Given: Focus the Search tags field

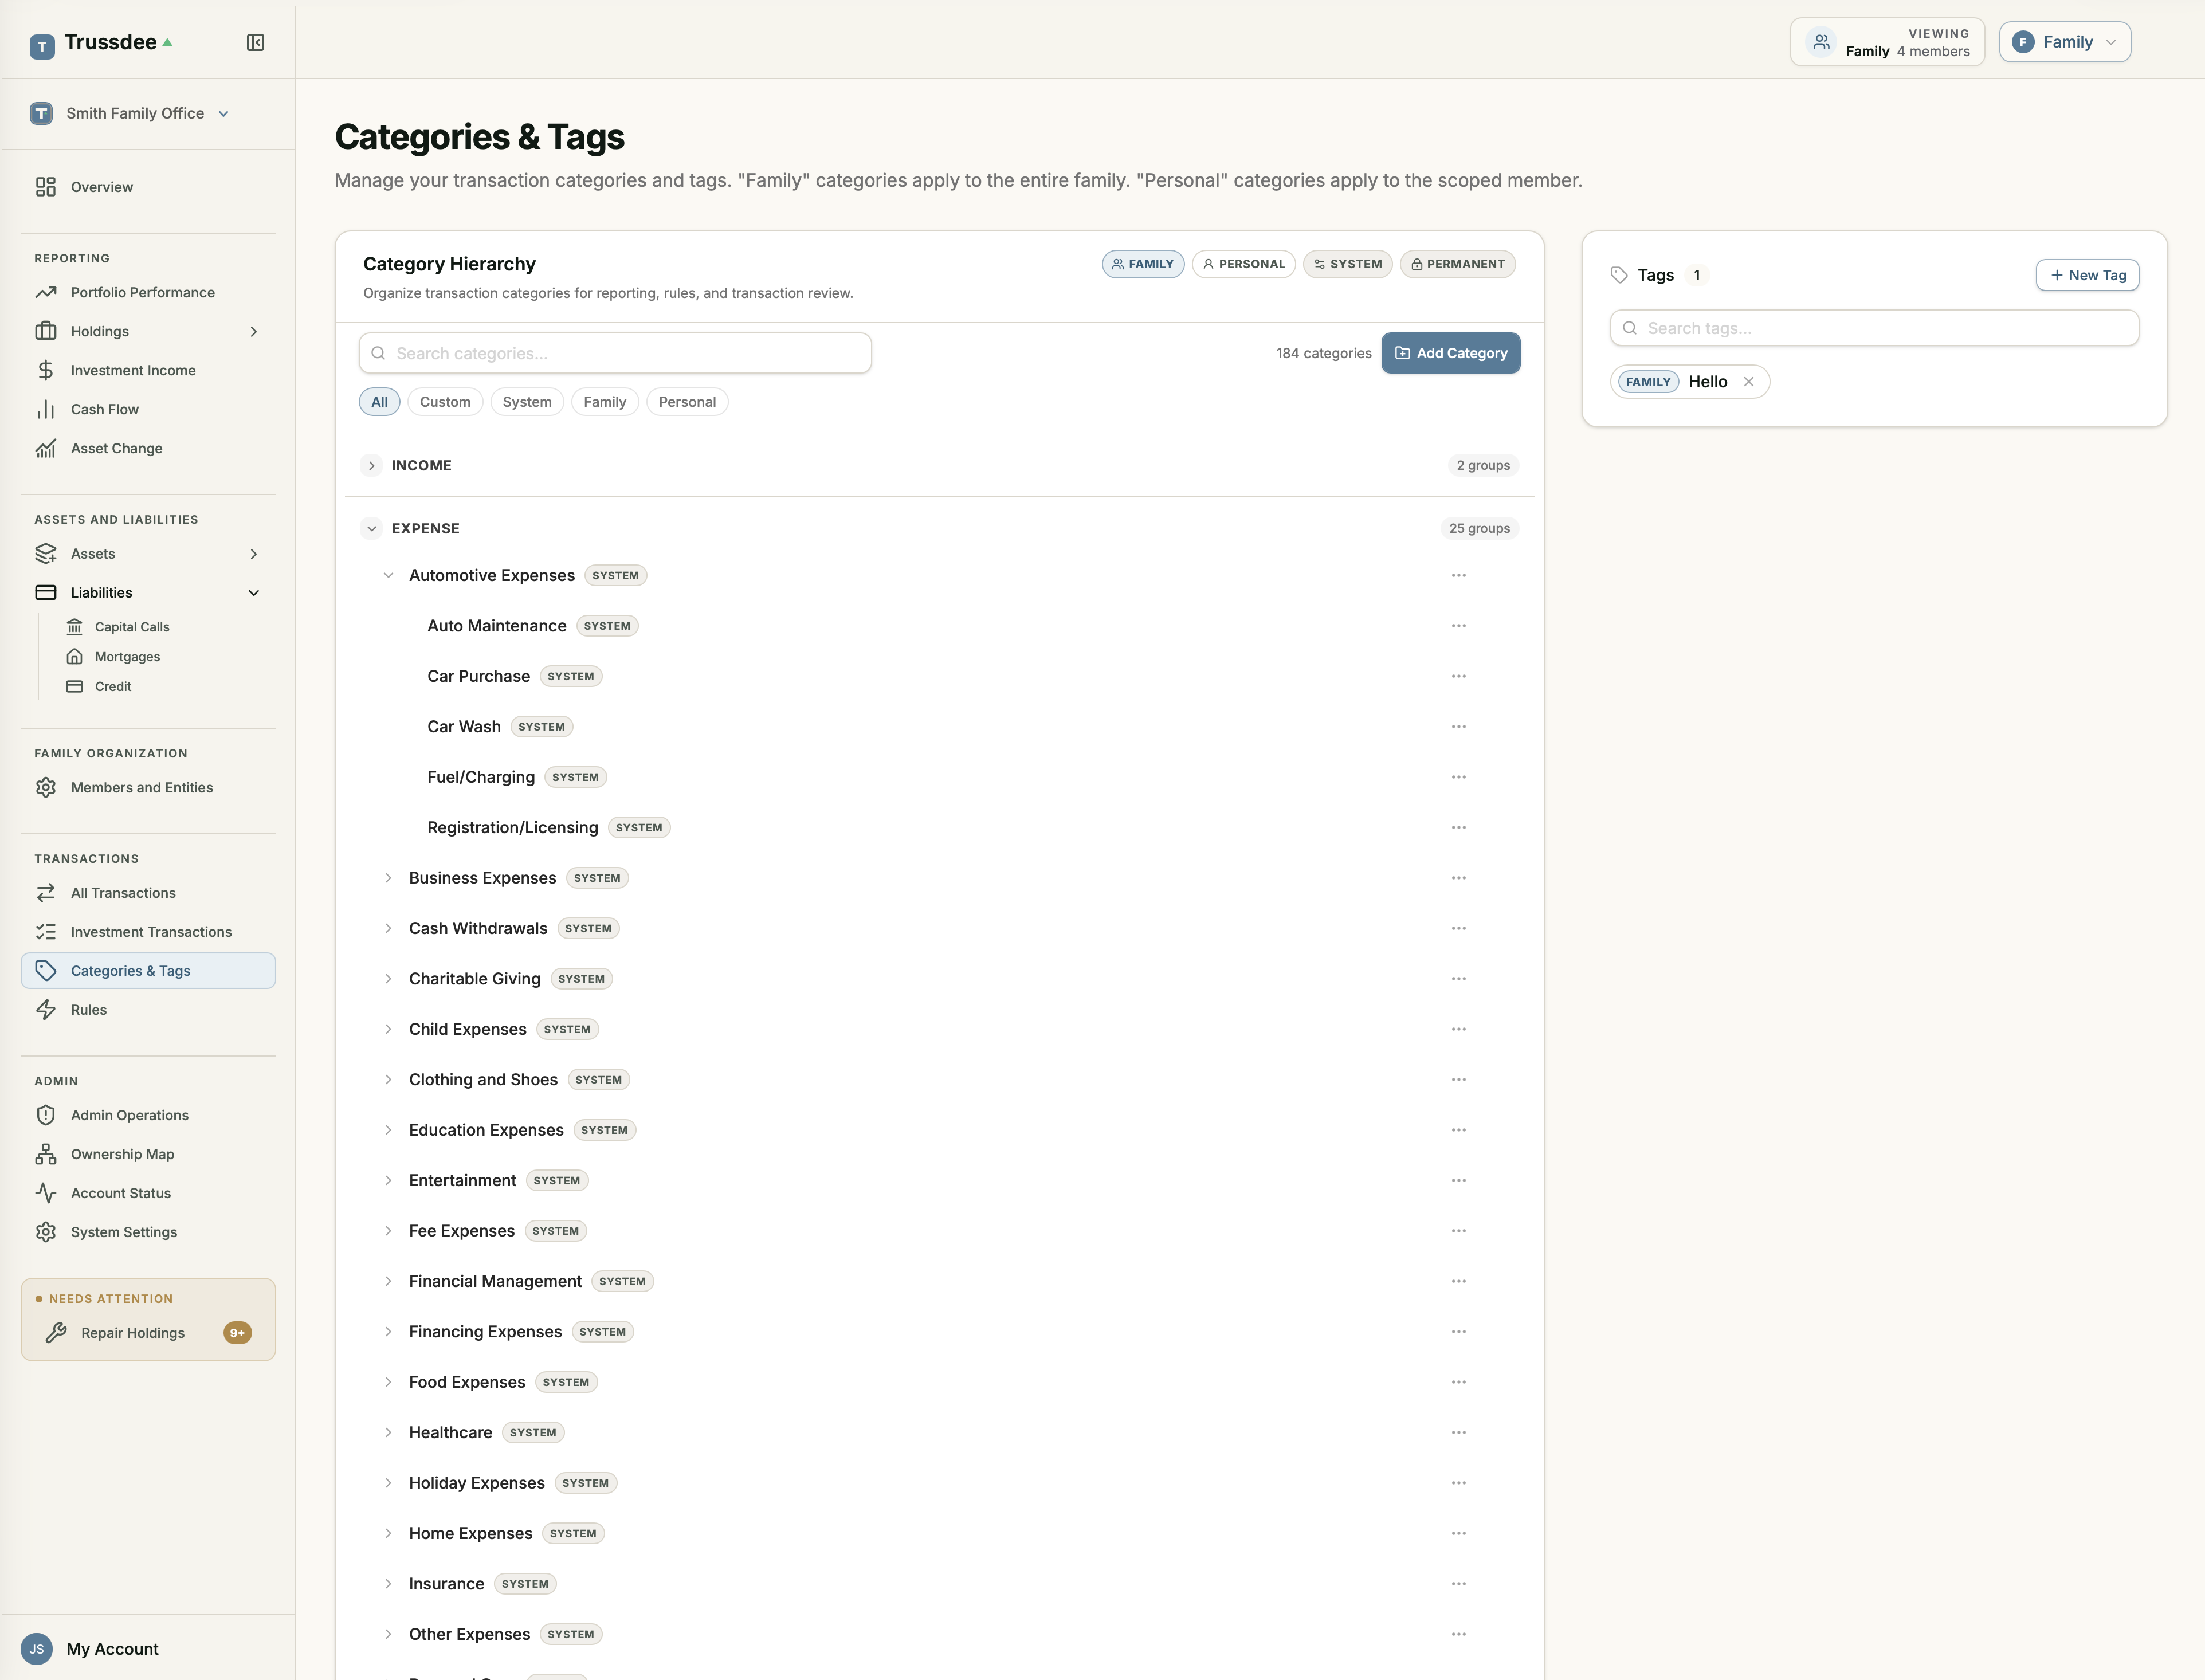Looking at the screenshot, I should tap(1874, 328).
